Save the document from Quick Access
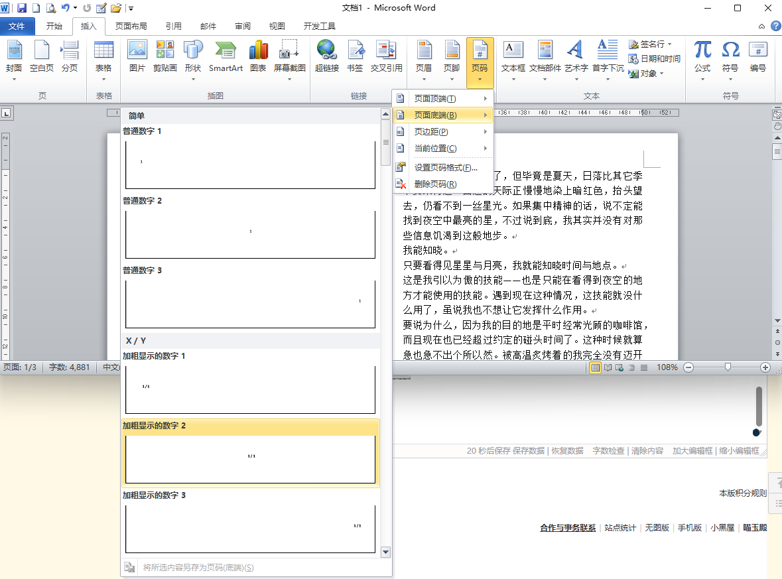Viewport: 782px width, 579px height. point(22,8)
